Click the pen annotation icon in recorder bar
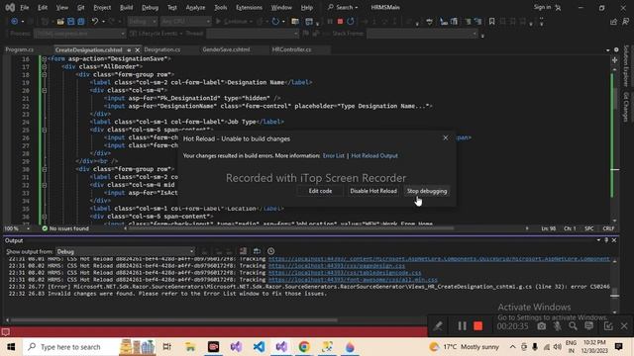The image size is (634, 356). [438, 325]
